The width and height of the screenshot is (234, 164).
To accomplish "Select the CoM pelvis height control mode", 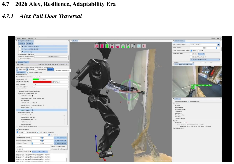I will coord(198,51).
